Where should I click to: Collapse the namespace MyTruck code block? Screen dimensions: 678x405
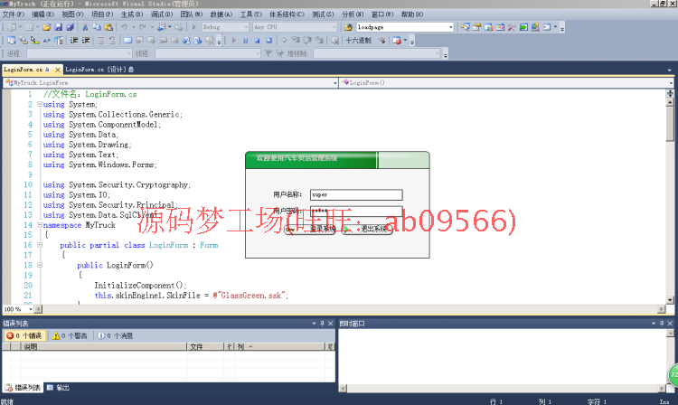pos(38,225)
